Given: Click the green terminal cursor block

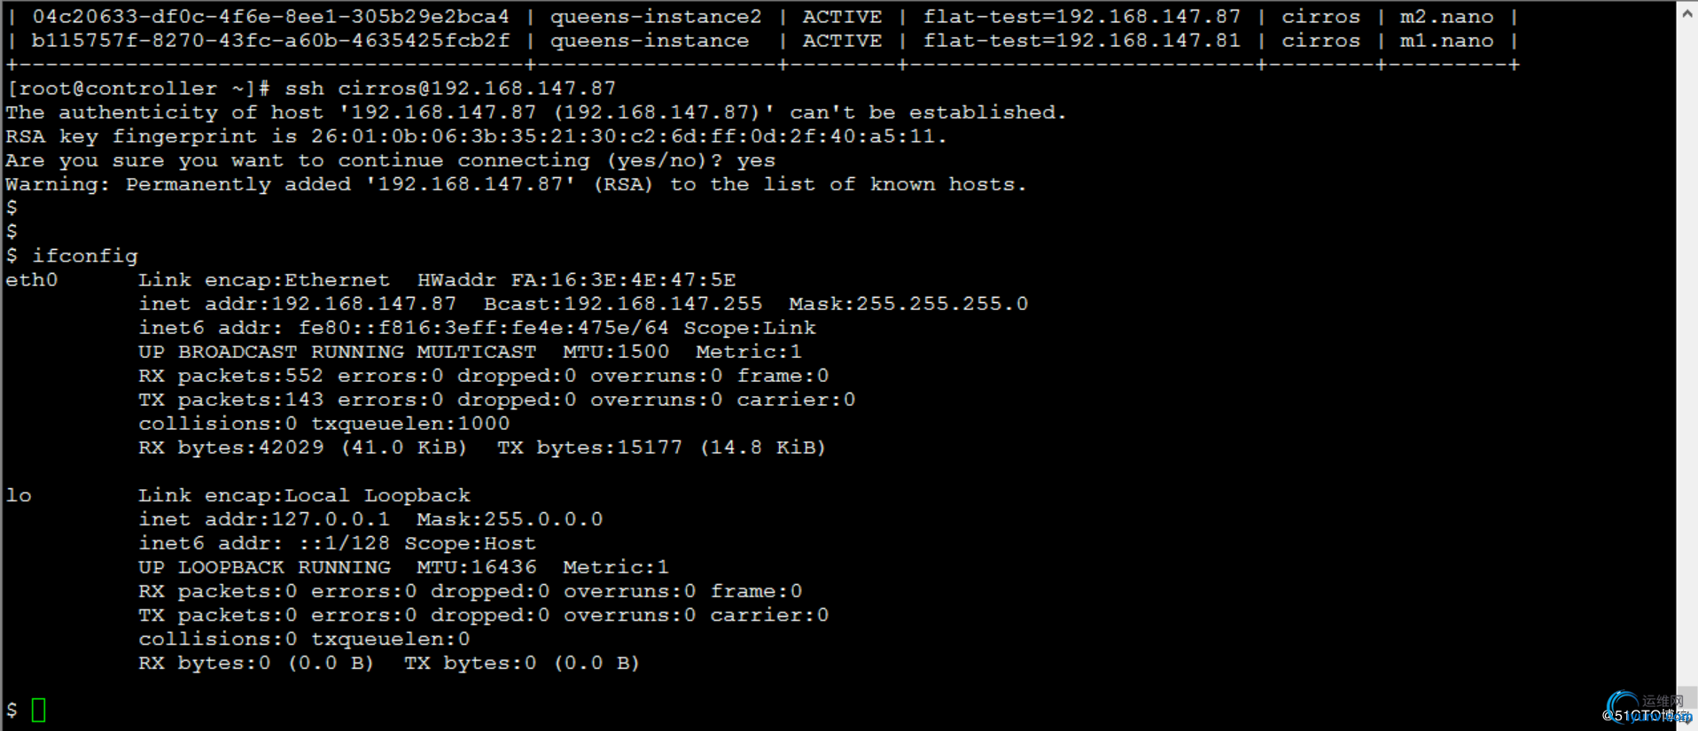Looking at the screenshot, I should point(38,710).
